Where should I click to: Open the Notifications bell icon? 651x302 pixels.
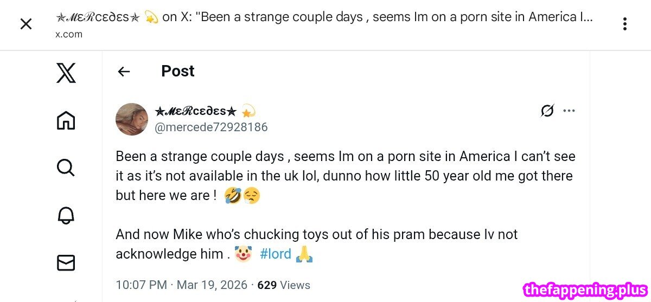coord(66,215)
